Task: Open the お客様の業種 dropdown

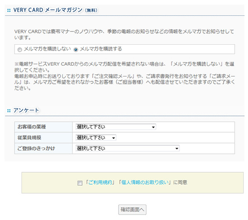Action: point(116,127)
